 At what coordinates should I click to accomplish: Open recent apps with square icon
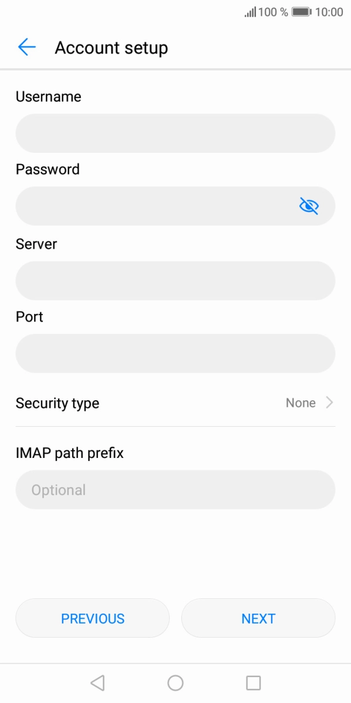[x=254, y=683]
